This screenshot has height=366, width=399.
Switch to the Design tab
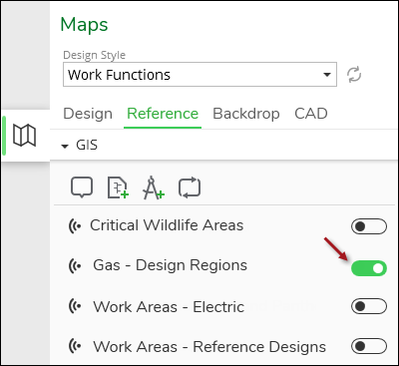coord(88,114)
